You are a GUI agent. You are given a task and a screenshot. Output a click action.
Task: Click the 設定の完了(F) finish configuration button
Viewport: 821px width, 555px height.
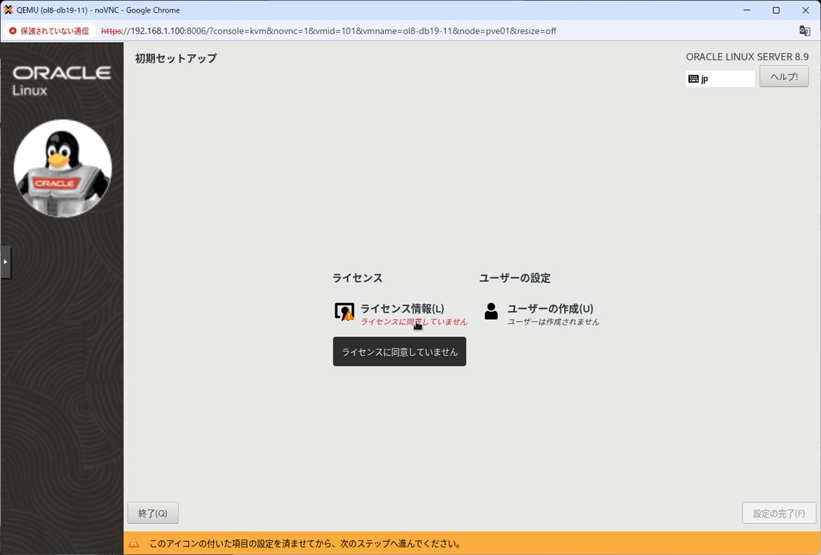click(x=779, y=513)
